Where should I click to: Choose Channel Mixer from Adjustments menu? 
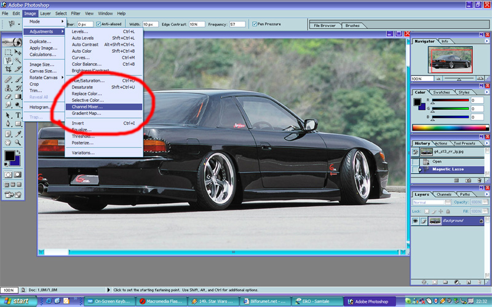(87, 106)
